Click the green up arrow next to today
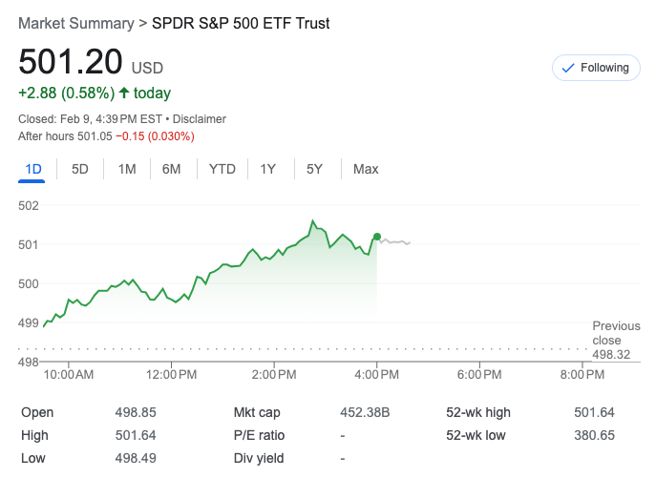This screenshot has width=656, height=478. click(124, 94)
